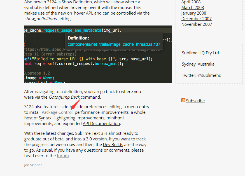This screenshot has height=176, width=245.
Task: Open the minihtml link
Action: (115, 118)
